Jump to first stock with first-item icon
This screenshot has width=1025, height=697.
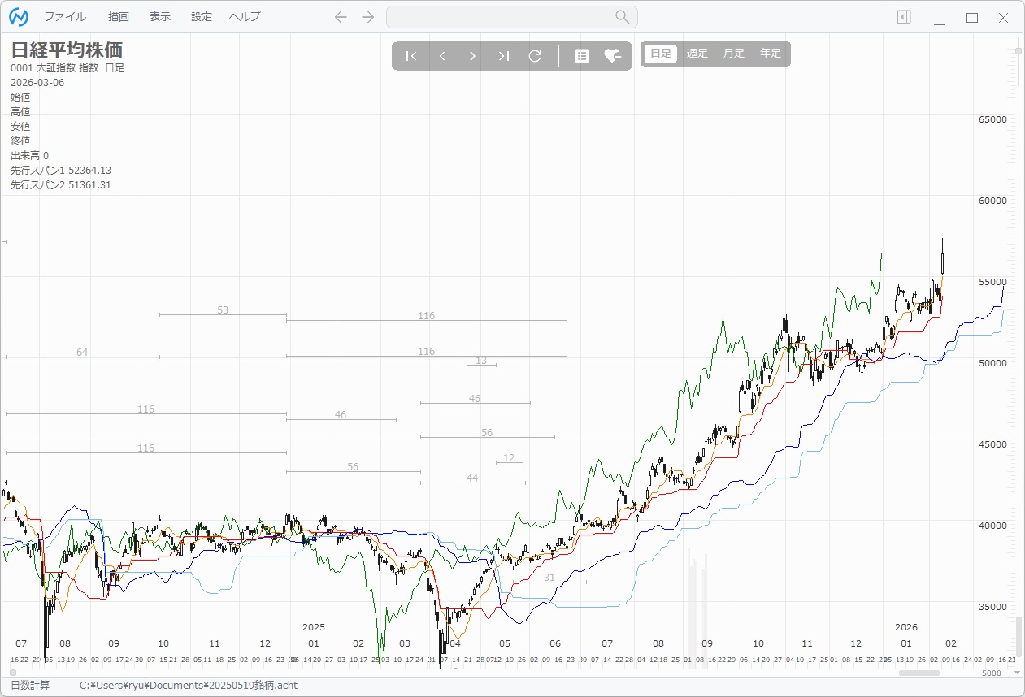coord(411,56)
